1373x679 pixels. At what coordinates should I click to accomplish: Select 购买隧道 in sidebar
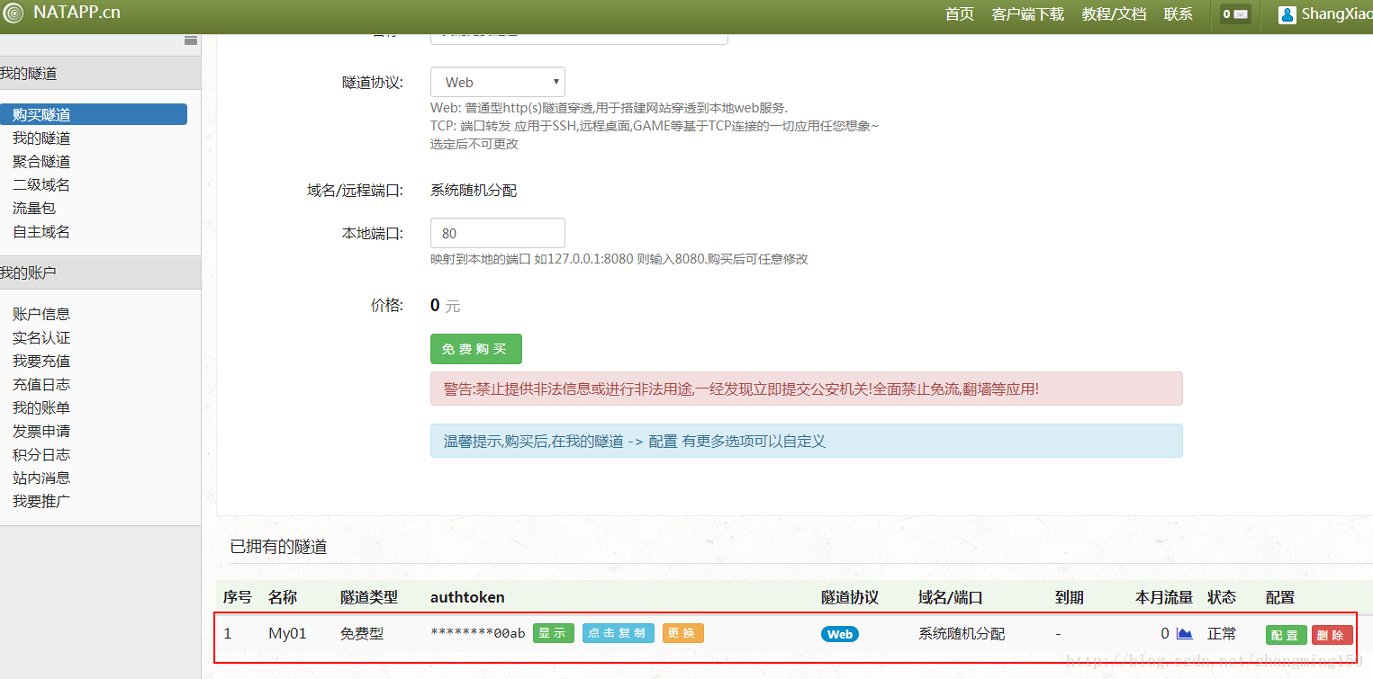[94, 114]
